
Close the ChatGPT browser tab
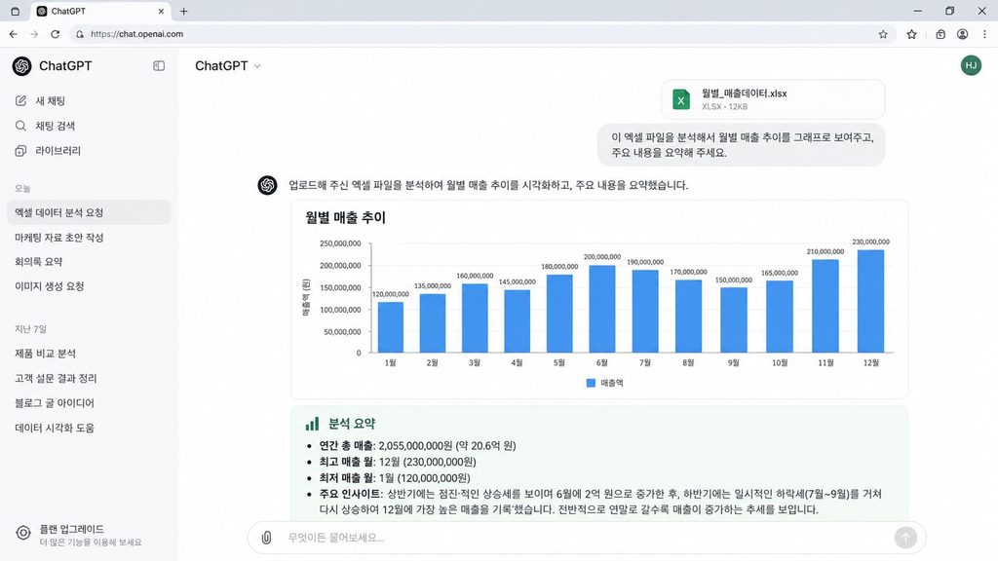tap(161, 11)
